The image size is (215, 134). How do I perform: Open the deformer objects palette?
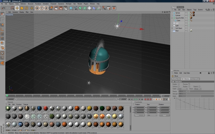tap(94, 8)
